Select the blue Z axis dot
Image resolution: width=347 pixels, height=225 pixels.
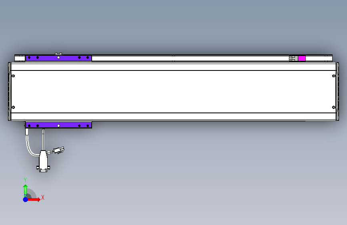26,199
